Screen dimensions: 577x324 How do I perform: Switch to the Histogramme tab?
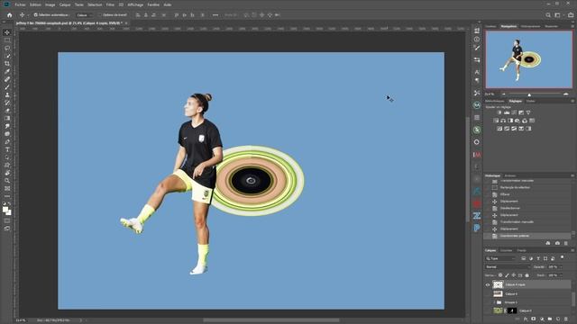530,26
